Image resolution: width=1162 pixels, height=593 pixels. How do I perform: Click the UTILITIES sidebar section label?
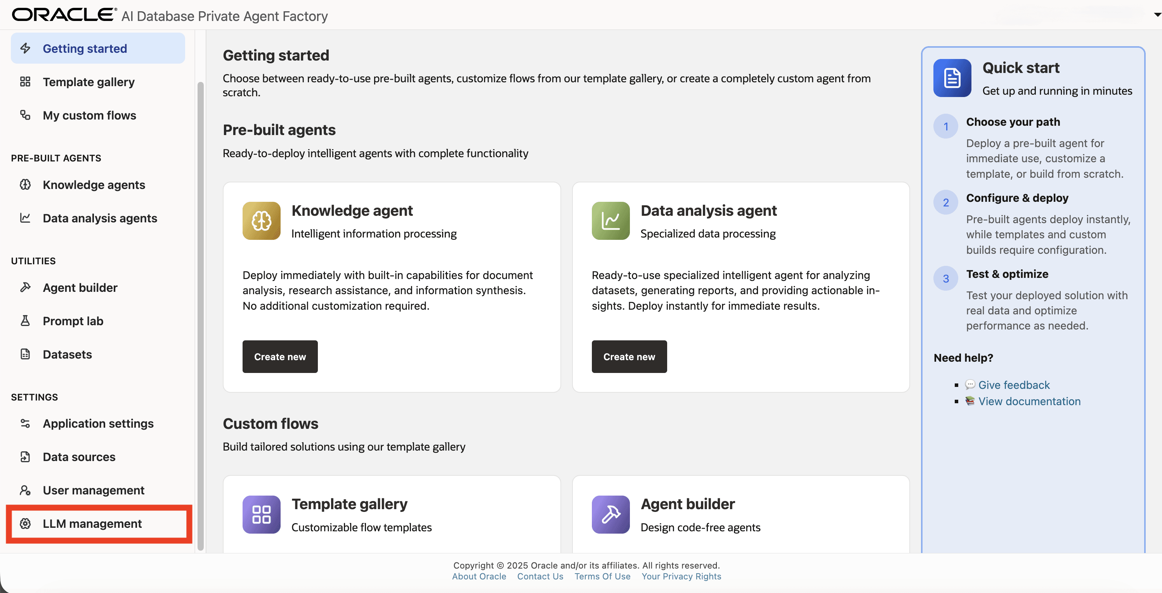click(x=33, y=261)
